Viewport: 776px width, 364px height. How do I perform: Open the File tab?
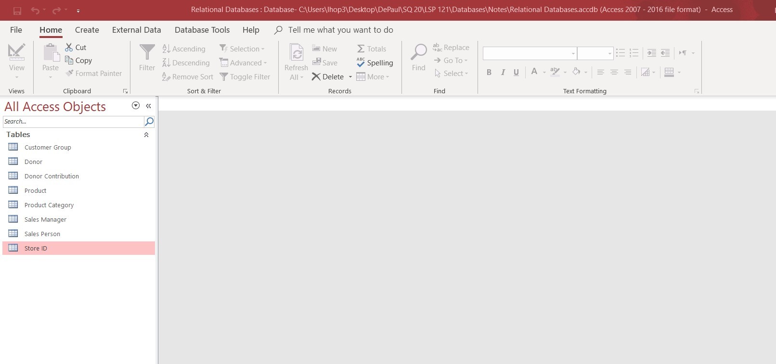point(16,30)
